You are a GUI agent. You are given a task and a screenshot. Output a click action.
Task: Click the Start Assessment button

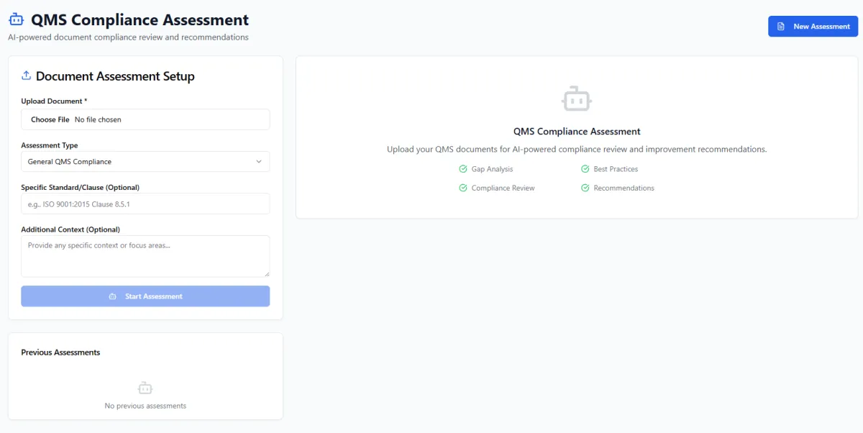click(x=145, y=296)
